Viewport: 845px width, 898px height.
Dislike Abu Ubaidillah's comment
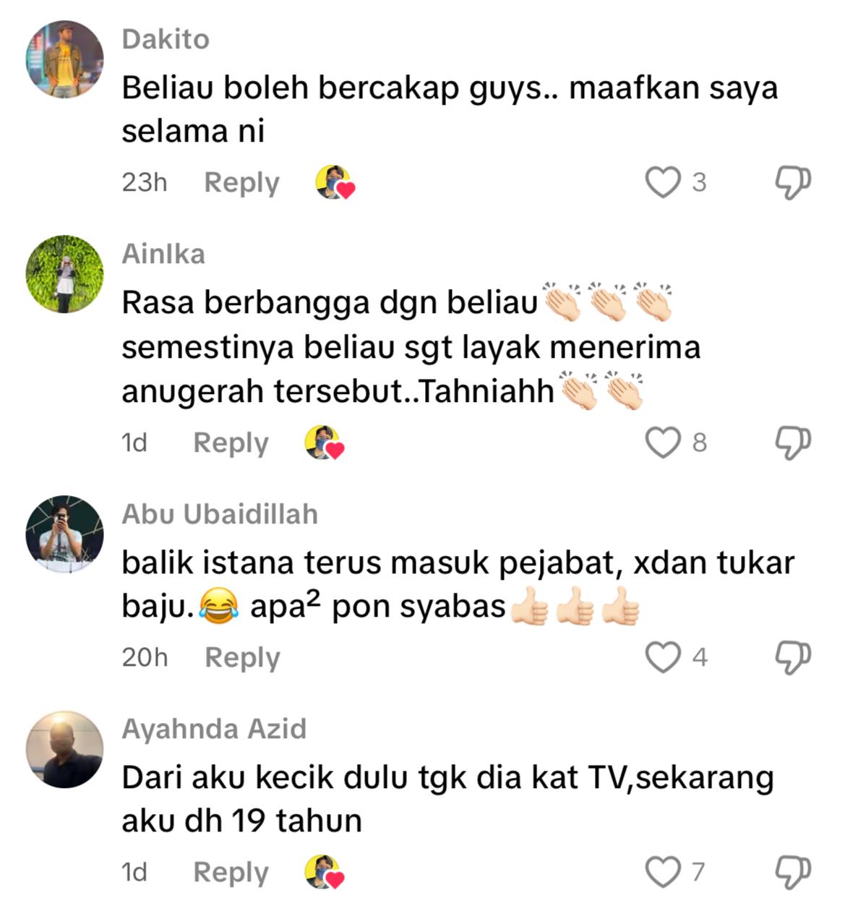pos(793,657)
